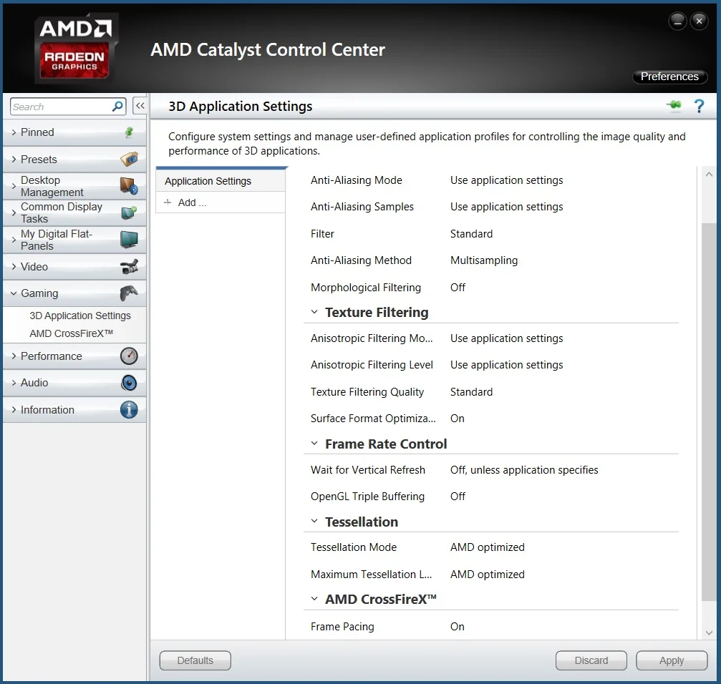
Task: Click the settings list vertical scrollbar
Action: coord(709,411)
